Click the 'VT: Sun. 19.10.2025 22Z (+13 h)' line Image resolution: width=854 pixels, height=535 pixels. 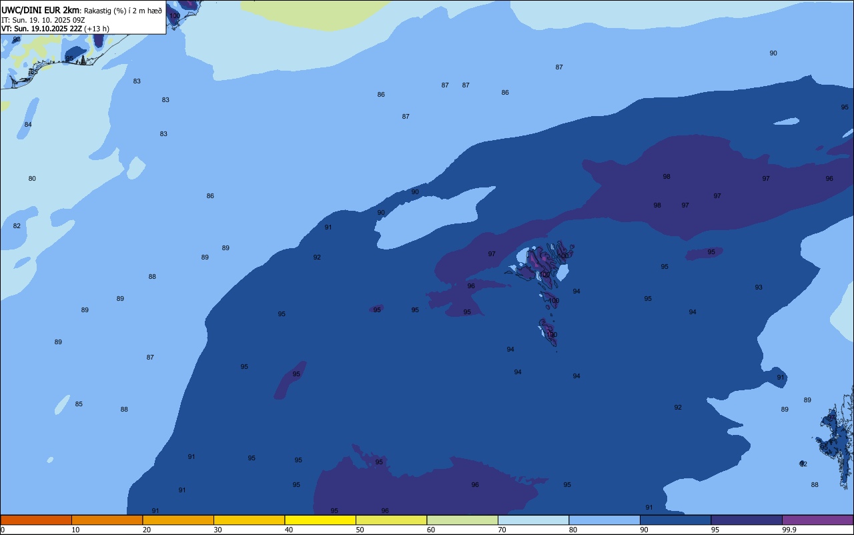coord(55,29)
